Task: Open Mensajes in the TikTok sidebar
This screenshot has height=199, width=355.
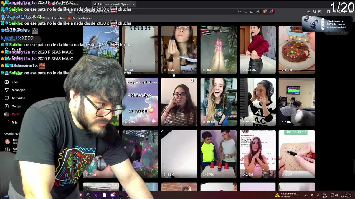Action: [15, 90]
